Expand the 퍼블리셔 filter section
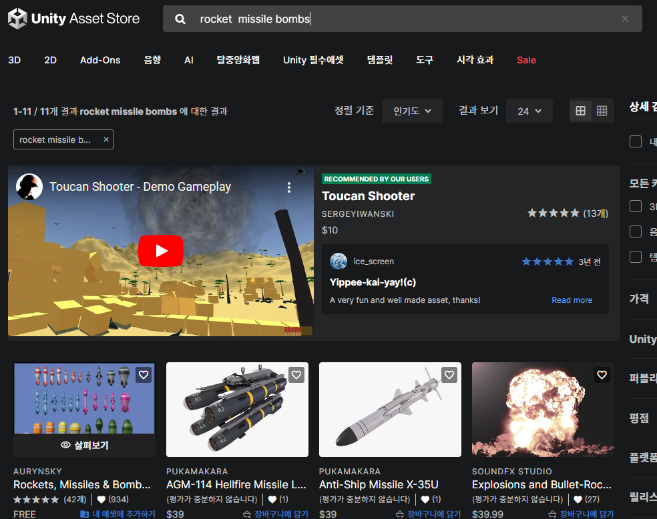Image resolution: width=657 pixels, height=519 pixels. [x=643, y=378]
